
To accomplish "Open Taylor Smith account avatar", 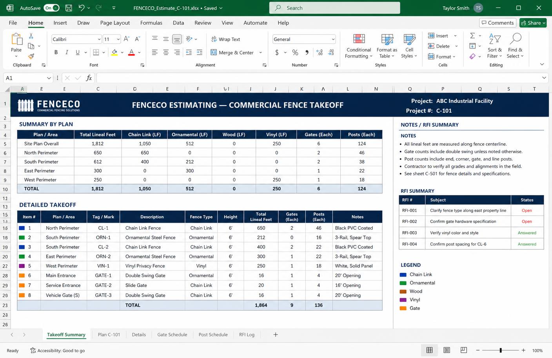I will [x=478, y=8].
